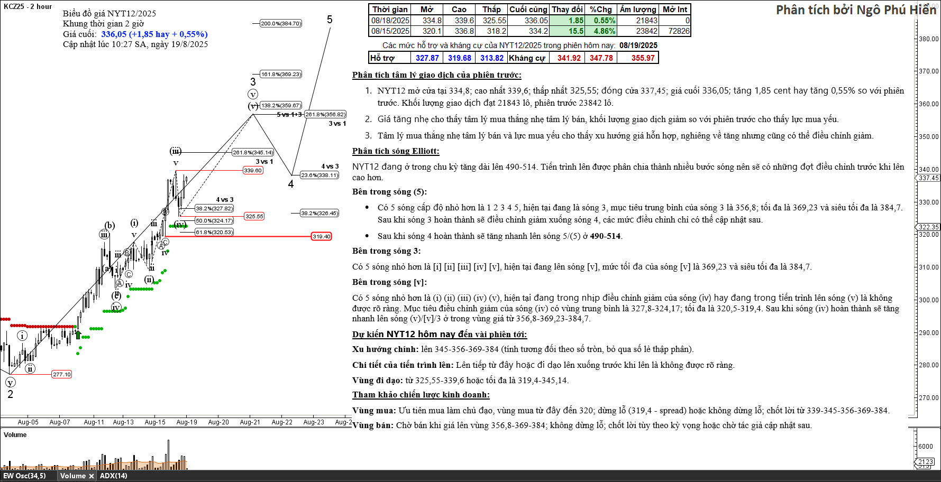941x482 pixels.
Task: Select the large wave 4 projection label
Action: click(290, 184)
